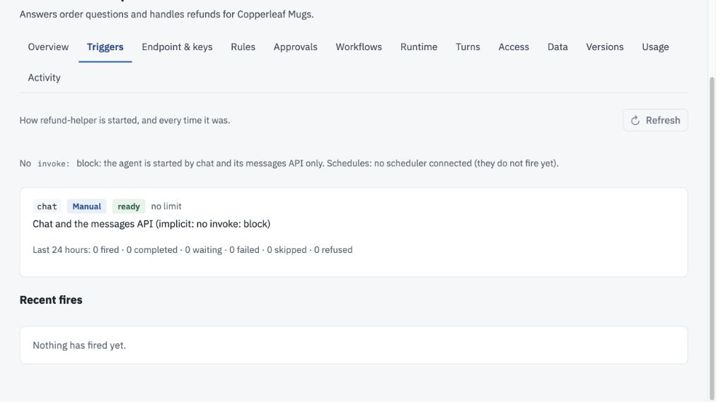This screenshot has width=716, height=402.
Task: Open the Overview tab
Action: coord(48,47)
